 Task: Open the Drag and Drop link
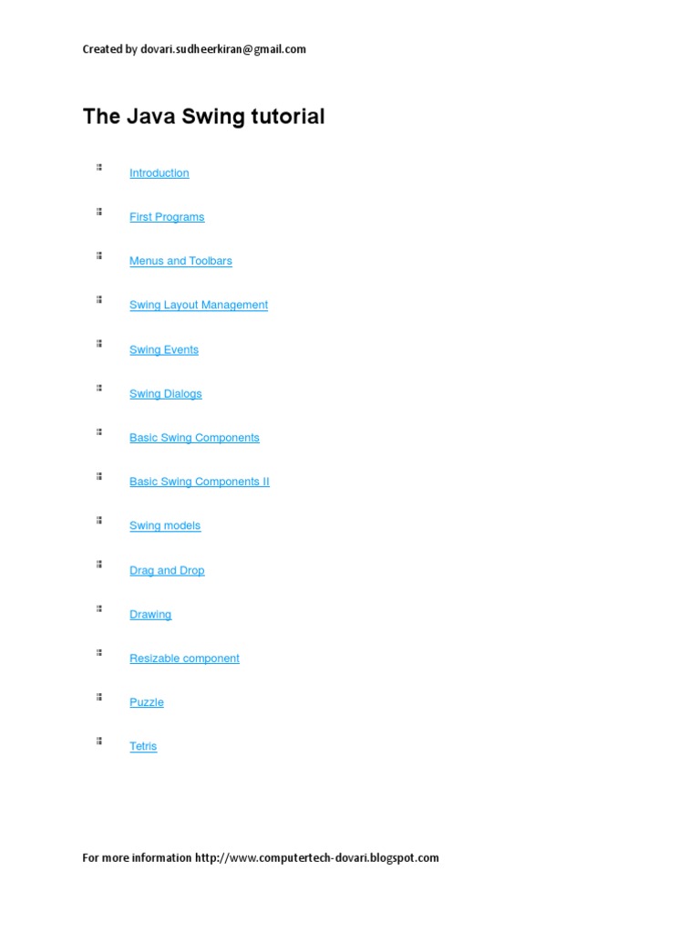click(167, 570)
